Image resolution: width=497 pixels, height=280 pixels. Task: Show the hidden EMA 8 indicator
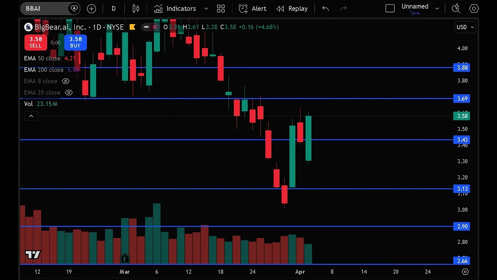pos(66,81)
